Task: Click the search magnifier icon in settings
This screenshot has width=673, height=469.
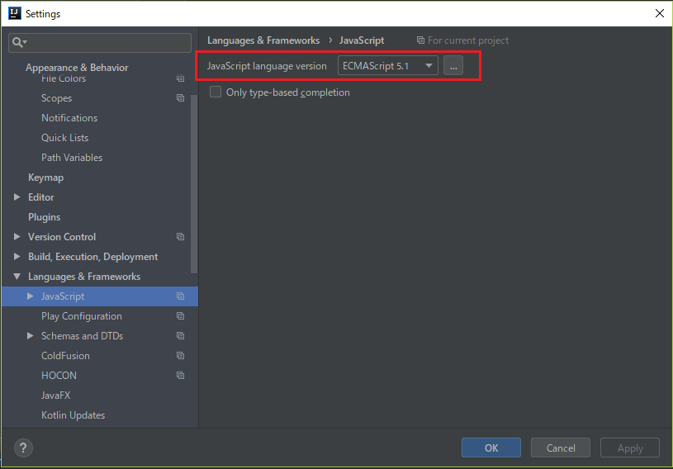Action: point(19,42)
